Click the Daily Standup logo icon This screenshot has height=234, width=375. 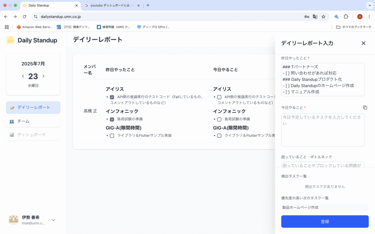click(10, 40)
